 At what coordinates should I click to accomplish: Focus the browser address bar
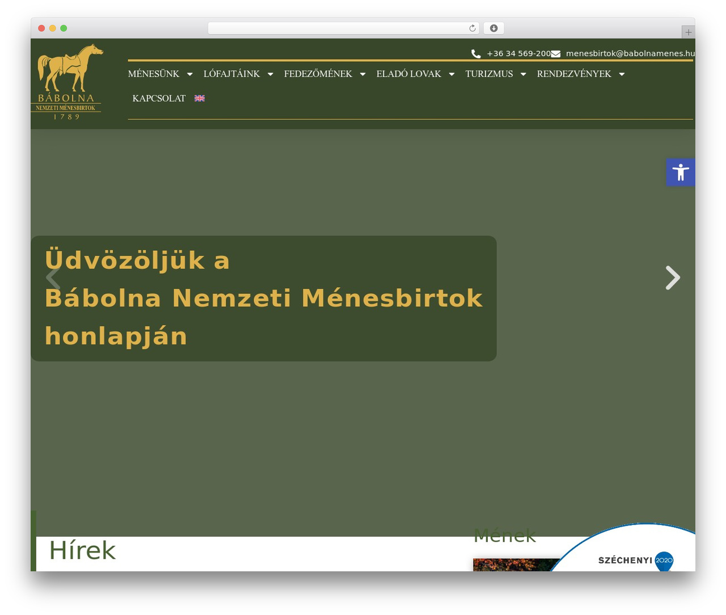344,28
